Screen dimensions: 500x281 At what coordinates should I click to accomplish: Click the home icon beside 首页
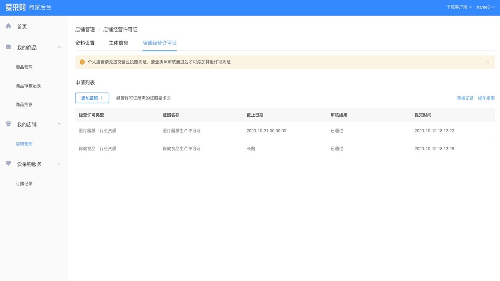coord(9,26)
